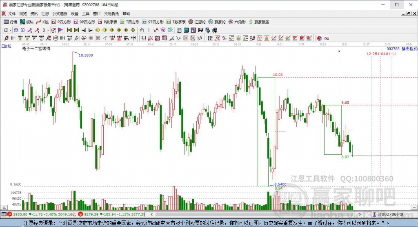This screenshot has height=227, width=418.
Task: Select the percent % retracement tool
Action: (x=224, y=38)
